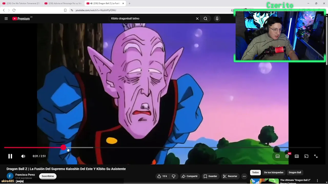Open player settings gear
The image size is (328, 184).
tap(287, 156)
